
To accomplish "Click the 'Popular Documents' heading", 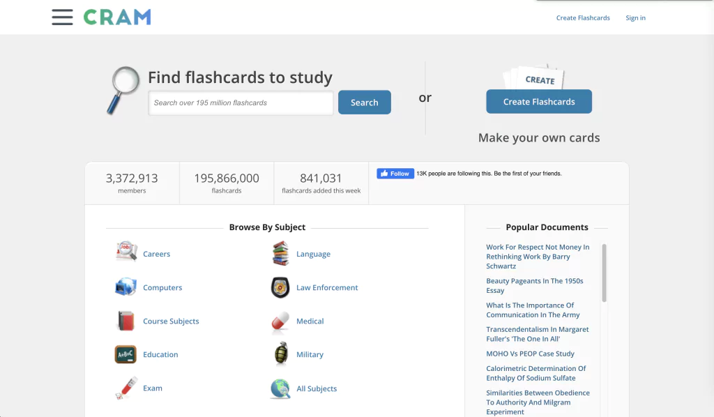I will point(547,227).
